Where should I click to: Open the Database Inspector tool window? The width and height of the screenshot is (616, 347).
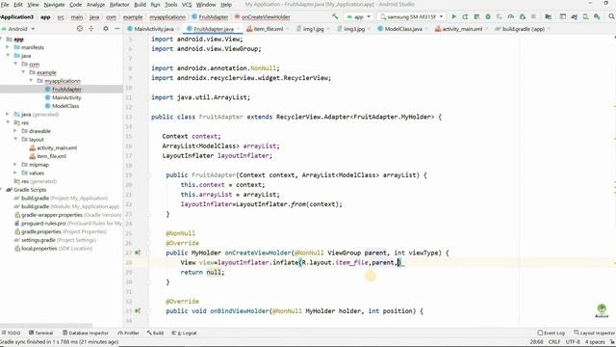click(x=86, y=333)
